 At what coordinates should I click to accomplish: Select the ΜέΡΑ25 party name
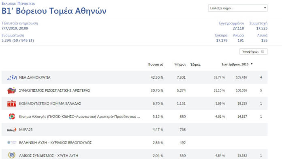click(x=26, y=130)
